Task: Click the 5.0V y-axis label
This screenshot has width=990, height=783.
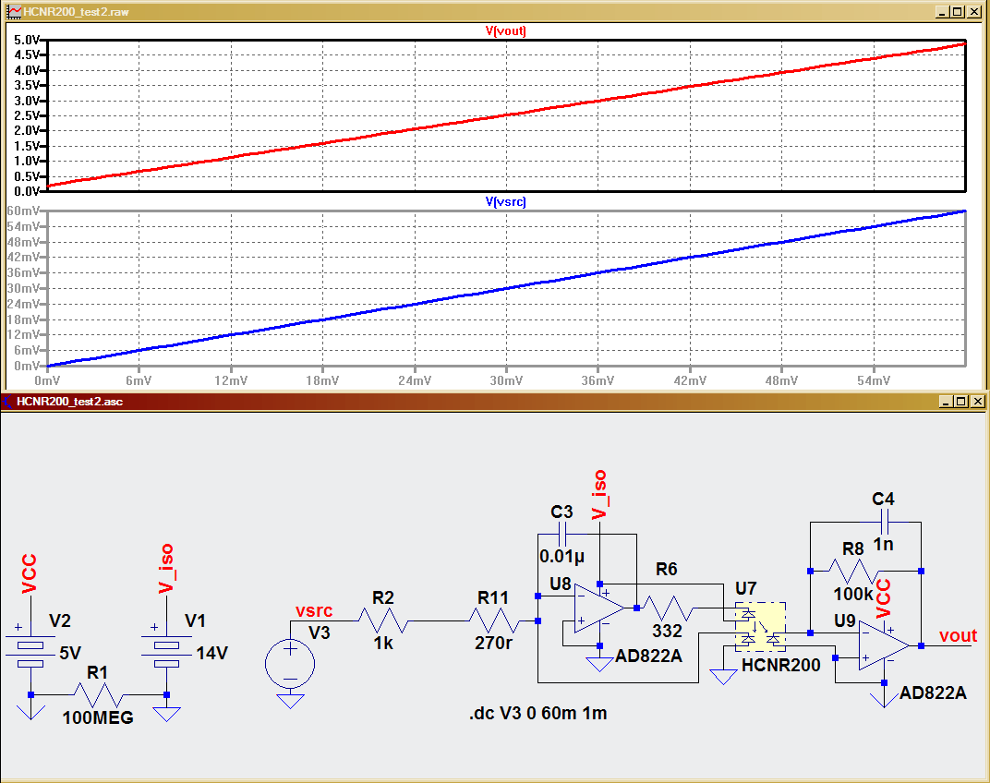Action: pyautogui.click(x=27, y=40)
